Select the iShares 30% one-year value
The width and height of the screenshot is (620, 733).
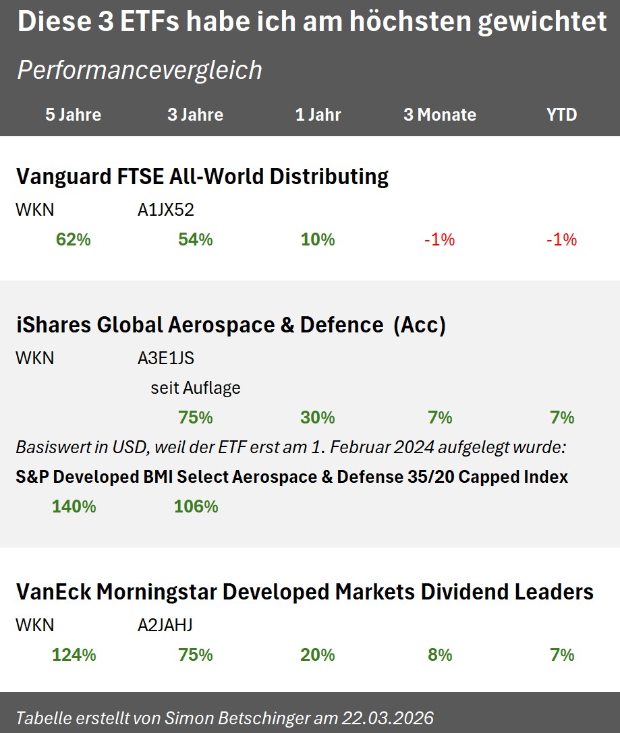click(x=318, y=417)
